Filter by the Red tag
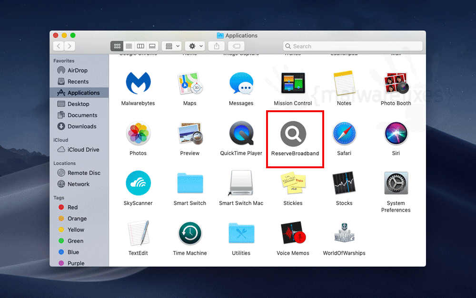This screenshot has height=298, width=476. tap(79, 207)
